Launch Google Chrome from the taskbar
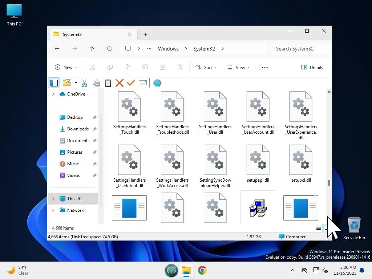This screenshot has height=279, width=372. click(202, 270)
